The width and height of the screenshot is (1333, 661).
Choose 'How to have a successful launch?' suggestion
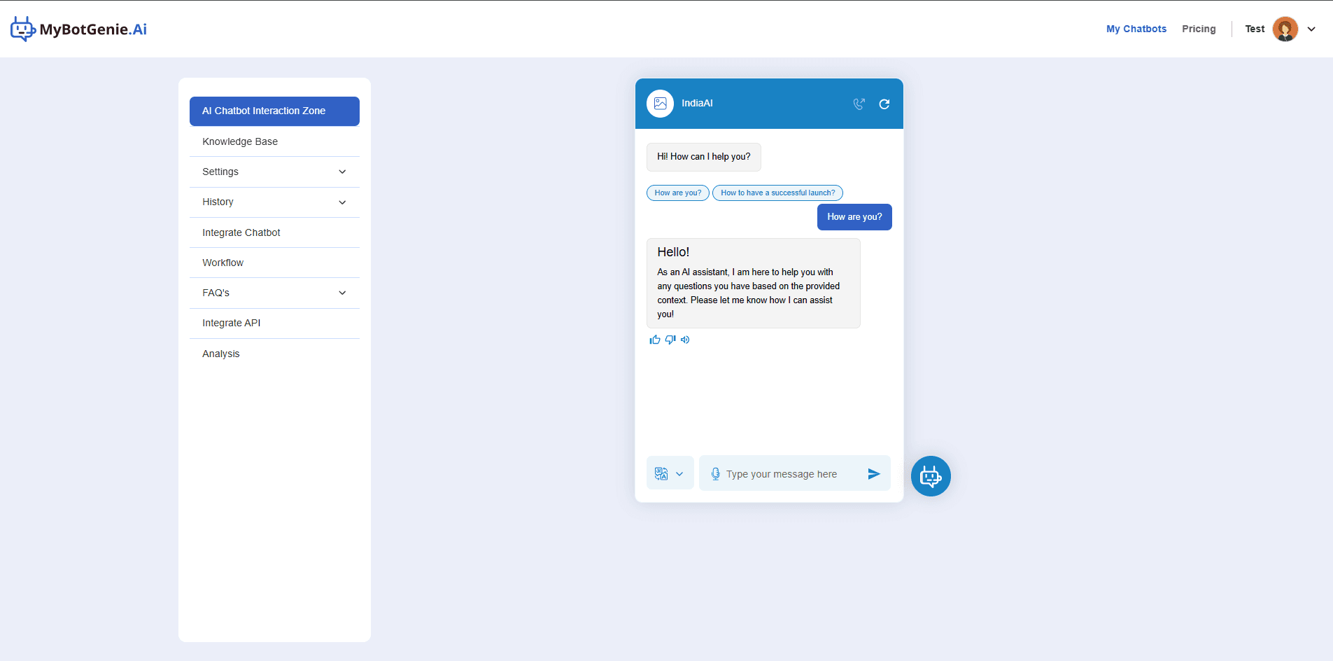tap(777, 193)
